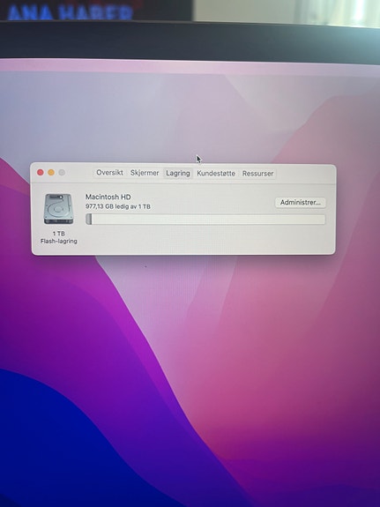380x507 pixels.
Task: Show the Ressurser tab
Action: pos(257,174)
